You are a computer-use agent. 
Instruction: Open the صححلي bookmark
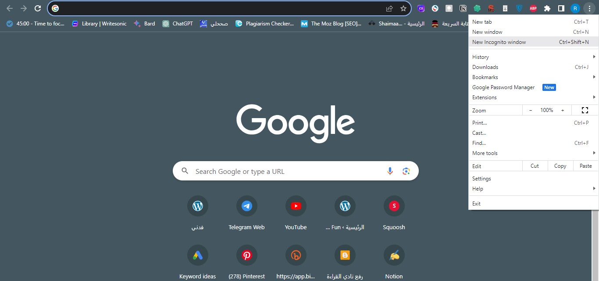tap(214, 24)
